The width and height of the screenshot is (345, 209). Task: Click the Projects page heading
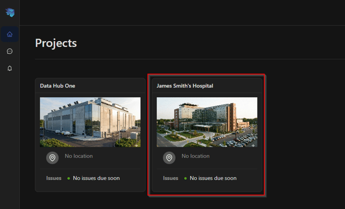[x=56, y=43]
